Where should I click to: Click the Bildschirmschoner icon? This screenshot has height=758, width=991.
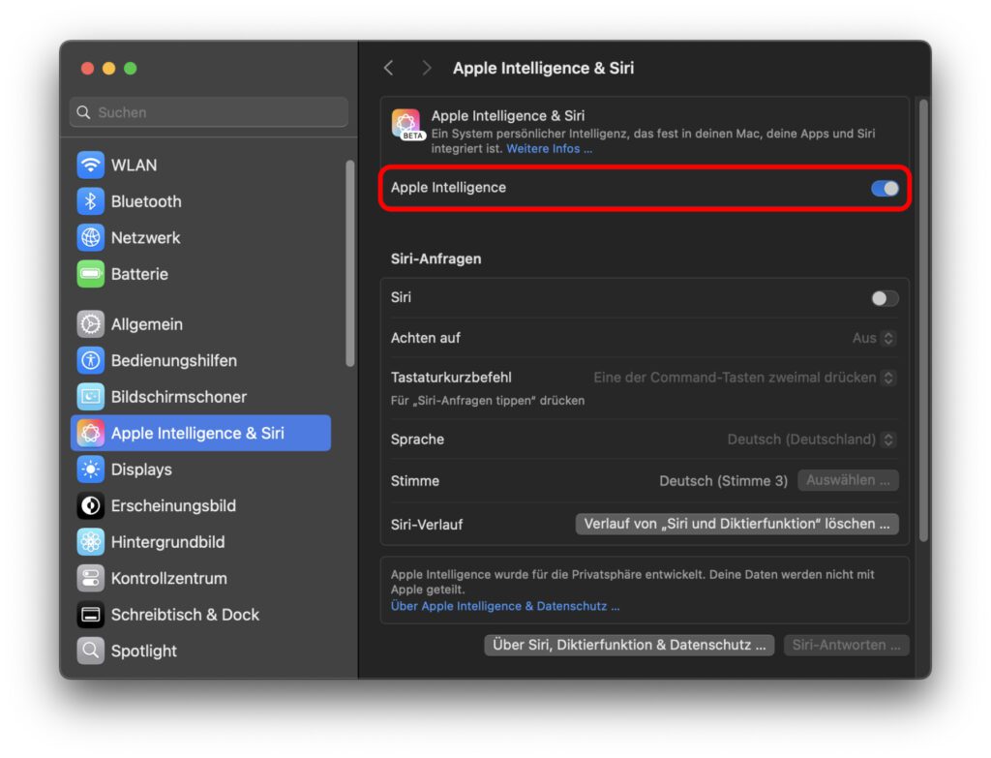[x=91, y=397]
